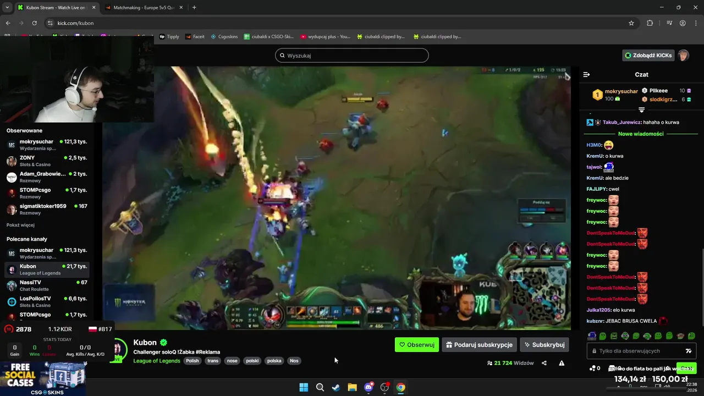Open ZONY in Obserwowane list
704x396 pixels.
pyautogui.click(x=47, y=161)
